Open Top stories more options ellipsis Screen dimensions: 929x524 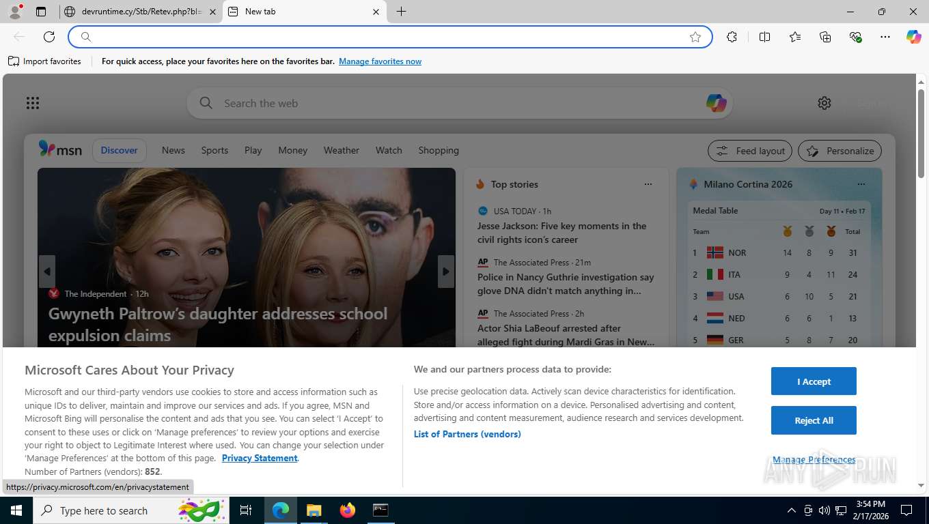648,184
